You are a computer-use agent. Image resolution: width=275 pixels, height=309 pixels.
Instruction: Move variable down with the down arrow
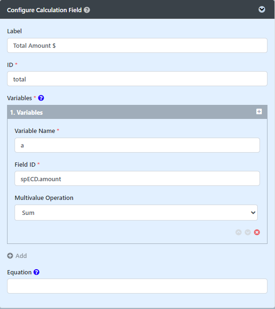(x=248, y=232)
